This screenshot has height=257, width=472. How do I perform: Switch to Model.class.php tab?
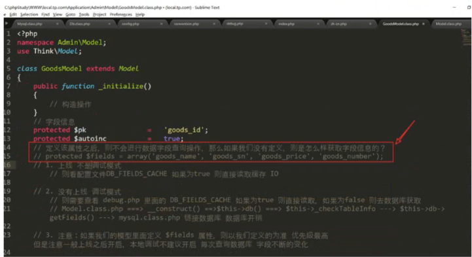(x=448, y=24)
